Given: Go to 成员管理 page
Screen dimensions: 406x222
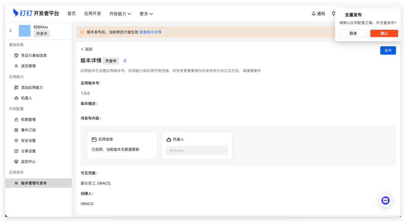Looking at the screenshot, I should tap(28, 66).
